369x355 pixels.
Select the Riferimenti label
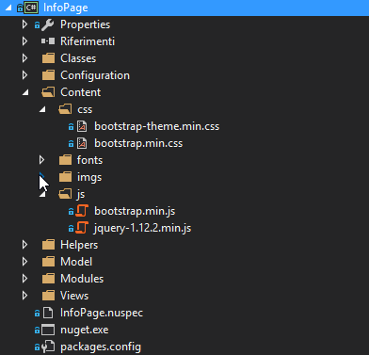pyautogui.click(x=88, y=41)
